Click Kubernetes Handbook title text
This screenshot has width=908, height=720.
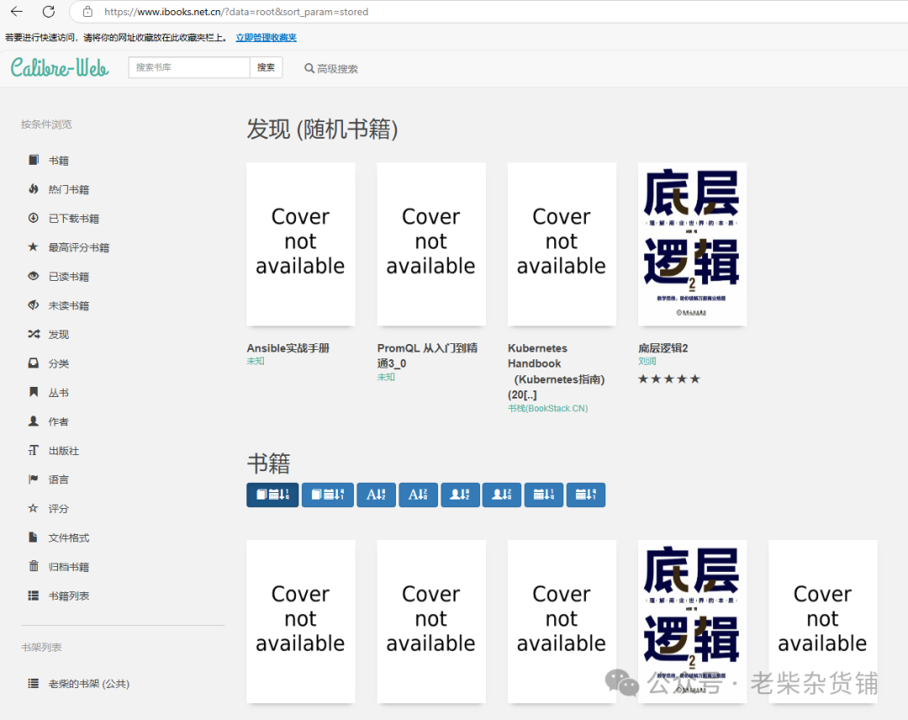[556, 371]
